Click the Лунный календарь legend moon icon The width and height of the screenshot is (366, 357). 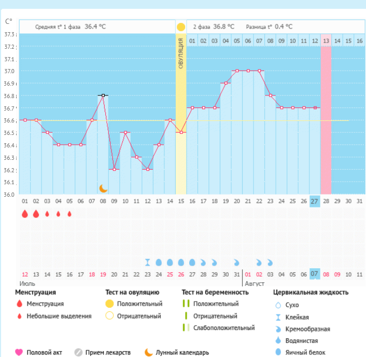point(149,352)
